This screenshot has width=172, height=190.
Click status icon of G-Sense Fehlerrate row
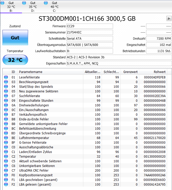6,142
